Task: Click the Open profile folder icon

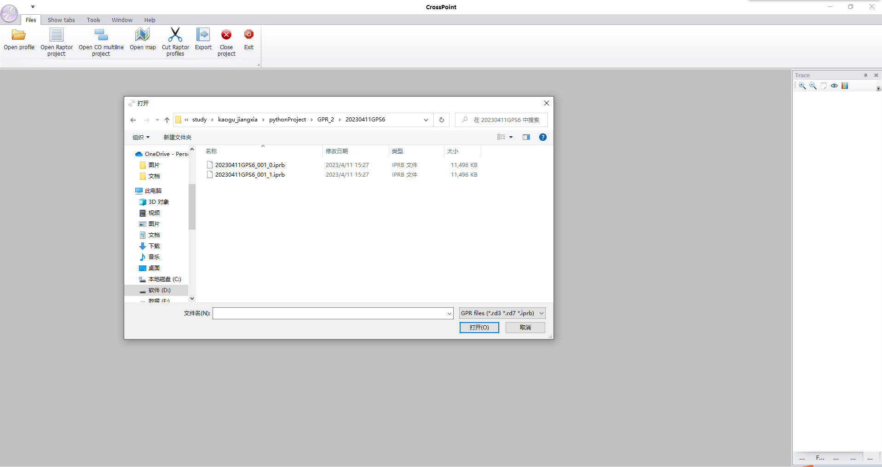Action: point(19,35)
